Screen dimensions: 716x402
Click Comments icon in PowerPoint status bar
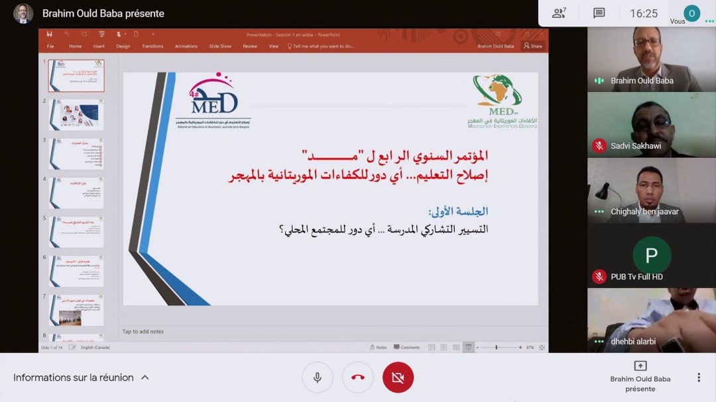point(406,347)
